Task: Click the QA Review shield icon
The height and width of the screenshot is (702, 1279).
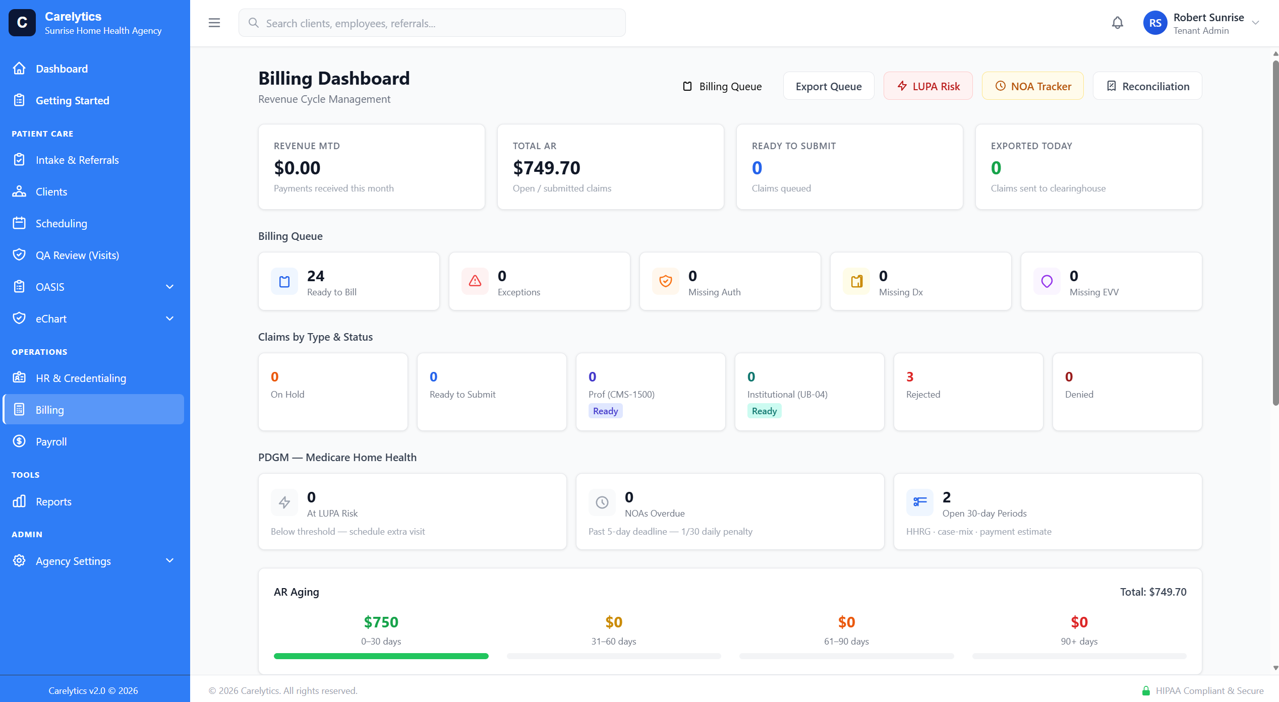Action: pyautogui.click(x=19, y=255)
